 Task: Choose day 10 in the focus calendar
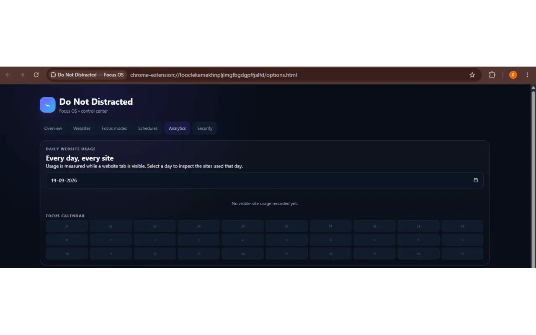click(67, 254)
